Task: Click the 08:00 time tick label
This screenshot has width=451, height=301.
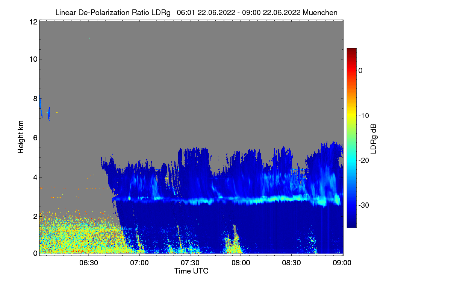Action: click(x=241, y=263)
